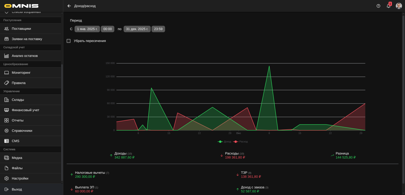Open notifications bell icon
405x195 pixels.
point(388,6)
